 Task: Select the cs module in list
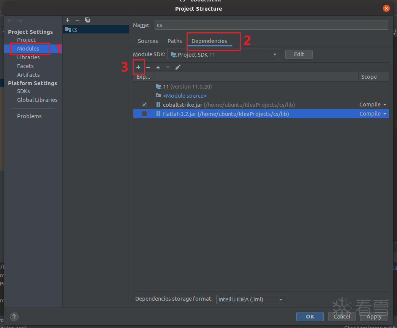coord(96,30)
